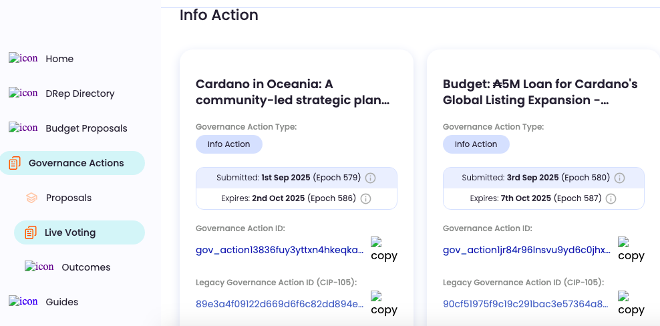
Task: Show info for Expires 2nd Oct 2025
Action: [366, 198]
